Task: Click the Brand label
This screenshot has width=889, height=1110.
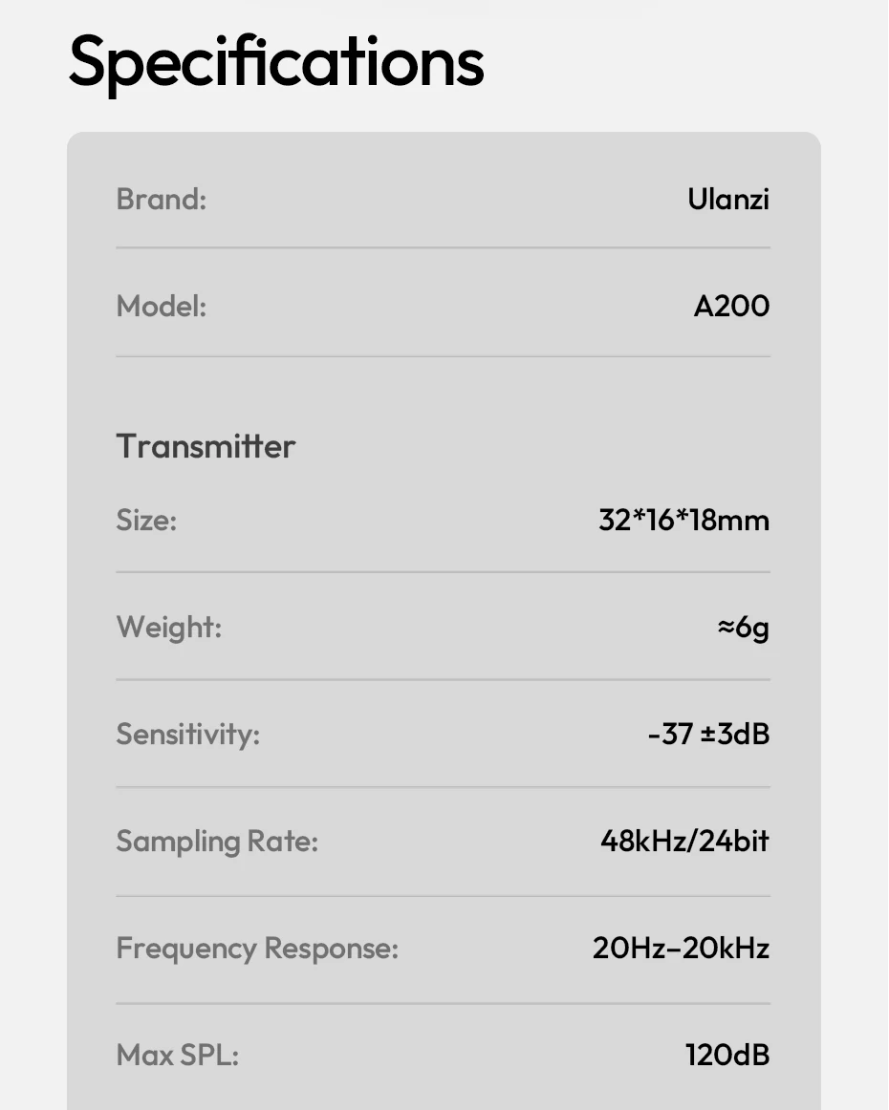Action: (161, 199)
